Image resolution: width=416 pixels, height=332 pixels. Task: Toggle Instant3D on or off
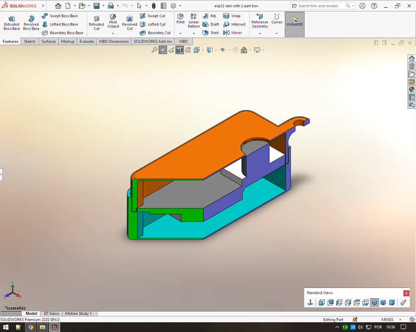(294, 21)
